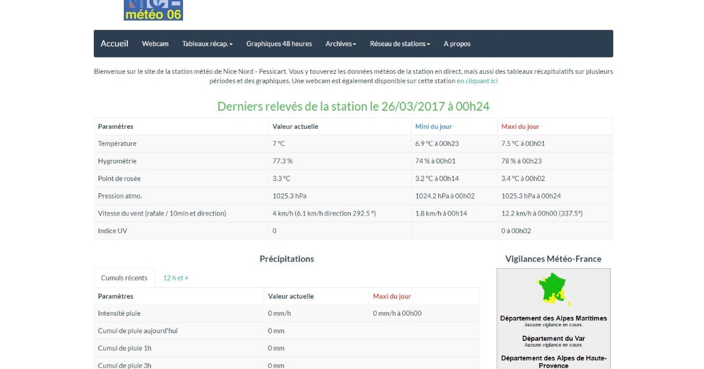Click the météo 06 site logo
This screenshot has height=369, width=704.
click(153, 10)
